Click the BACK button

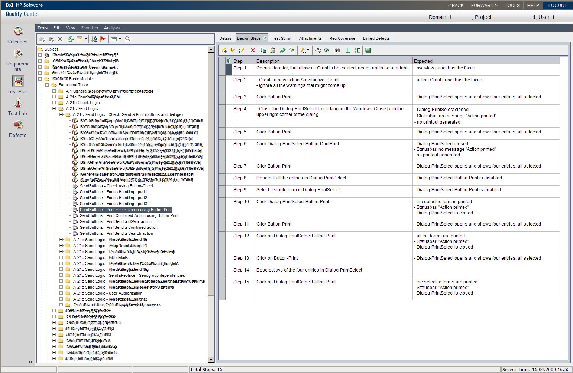coord(456,6)
